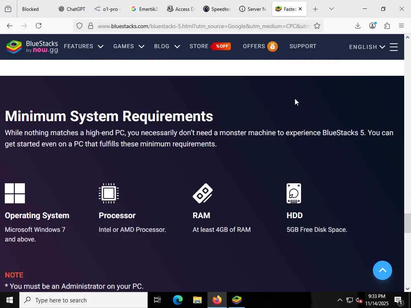Viewport: 411px width, 308px height.
Task: Click the network tray icon
Action: [350, 300]
